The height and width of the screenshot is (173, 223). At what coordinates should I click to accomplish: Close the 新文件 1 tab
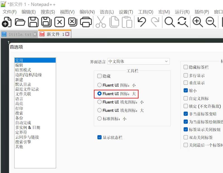[67, 34]
